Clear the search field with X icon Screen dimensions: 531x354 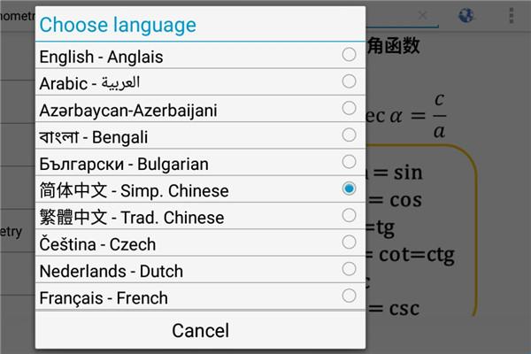pyautogui.click(x=423, y=15)
